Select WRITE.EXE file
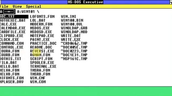This screenshot has height=96, width=172. point(71,39)
